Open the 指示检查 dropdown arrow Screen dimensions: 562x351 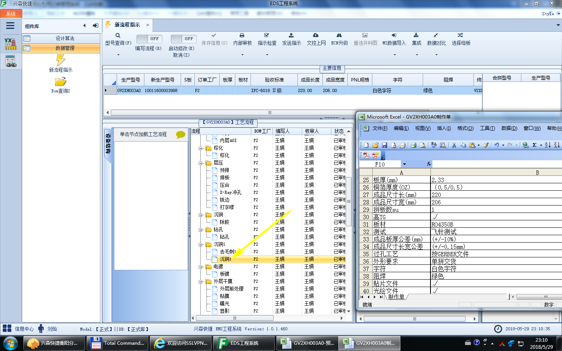coord(267,55)
